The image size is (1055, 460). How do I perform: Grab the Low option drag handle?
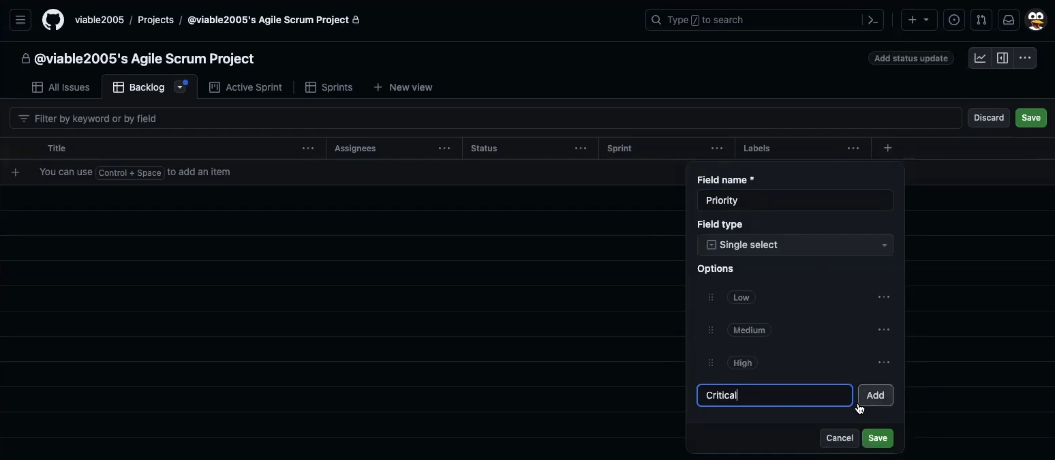[x=711, y=297]
